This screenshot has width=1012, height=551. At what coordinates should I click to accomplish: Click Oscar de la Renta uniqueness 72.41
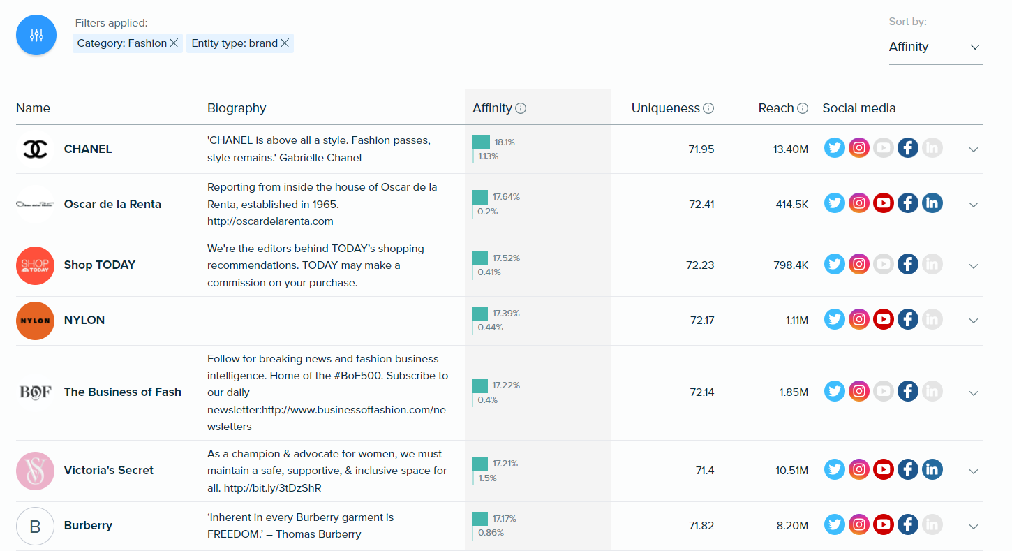[701, 205]
